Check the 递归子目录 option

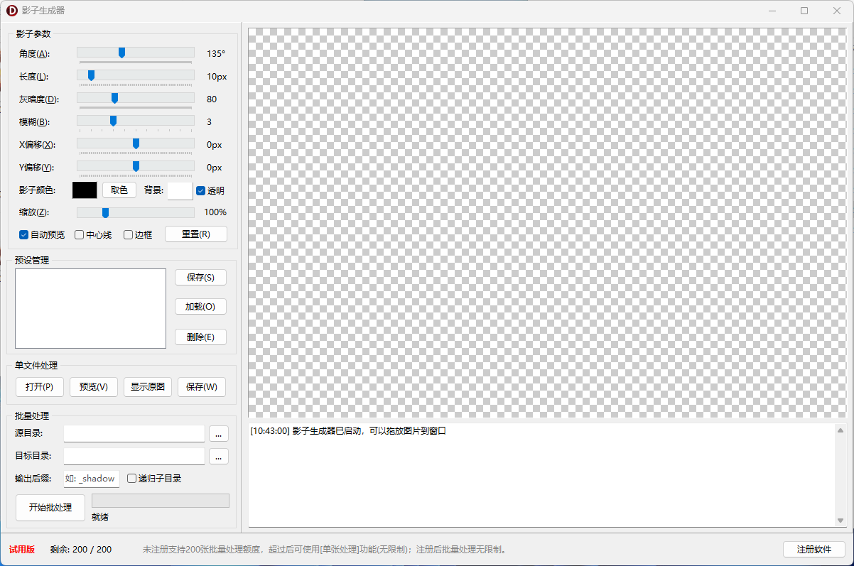click(132, 479)
